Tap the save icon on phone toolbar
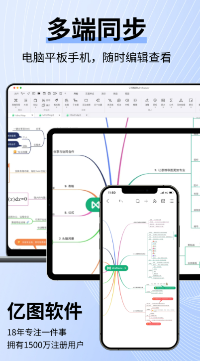200x361 pixels. 163,201
